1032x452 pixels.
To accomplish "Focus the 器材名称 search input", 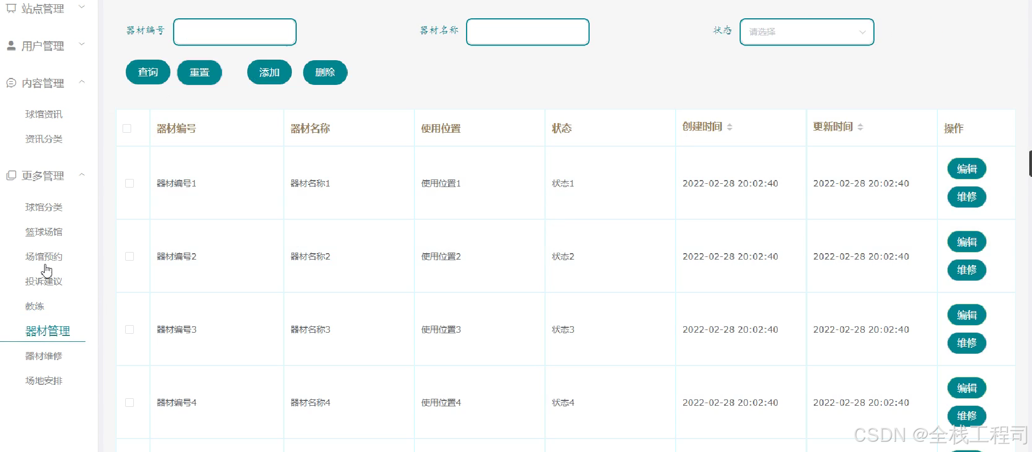I will point(528,32).
